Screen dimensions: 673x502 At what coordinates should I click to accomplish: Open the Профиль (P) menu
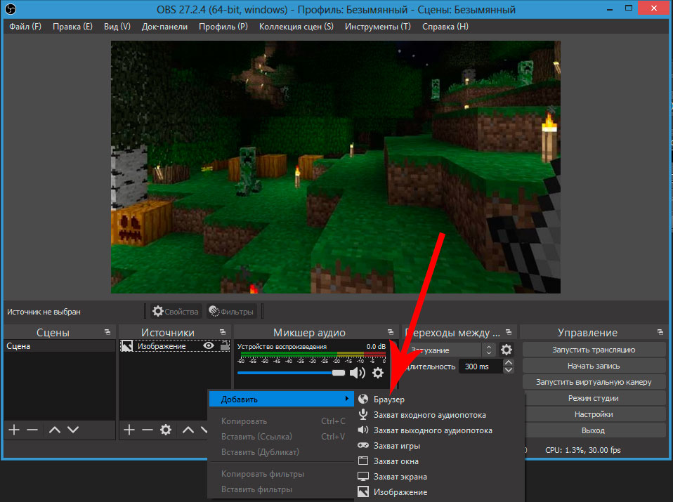tap(223, 27)
